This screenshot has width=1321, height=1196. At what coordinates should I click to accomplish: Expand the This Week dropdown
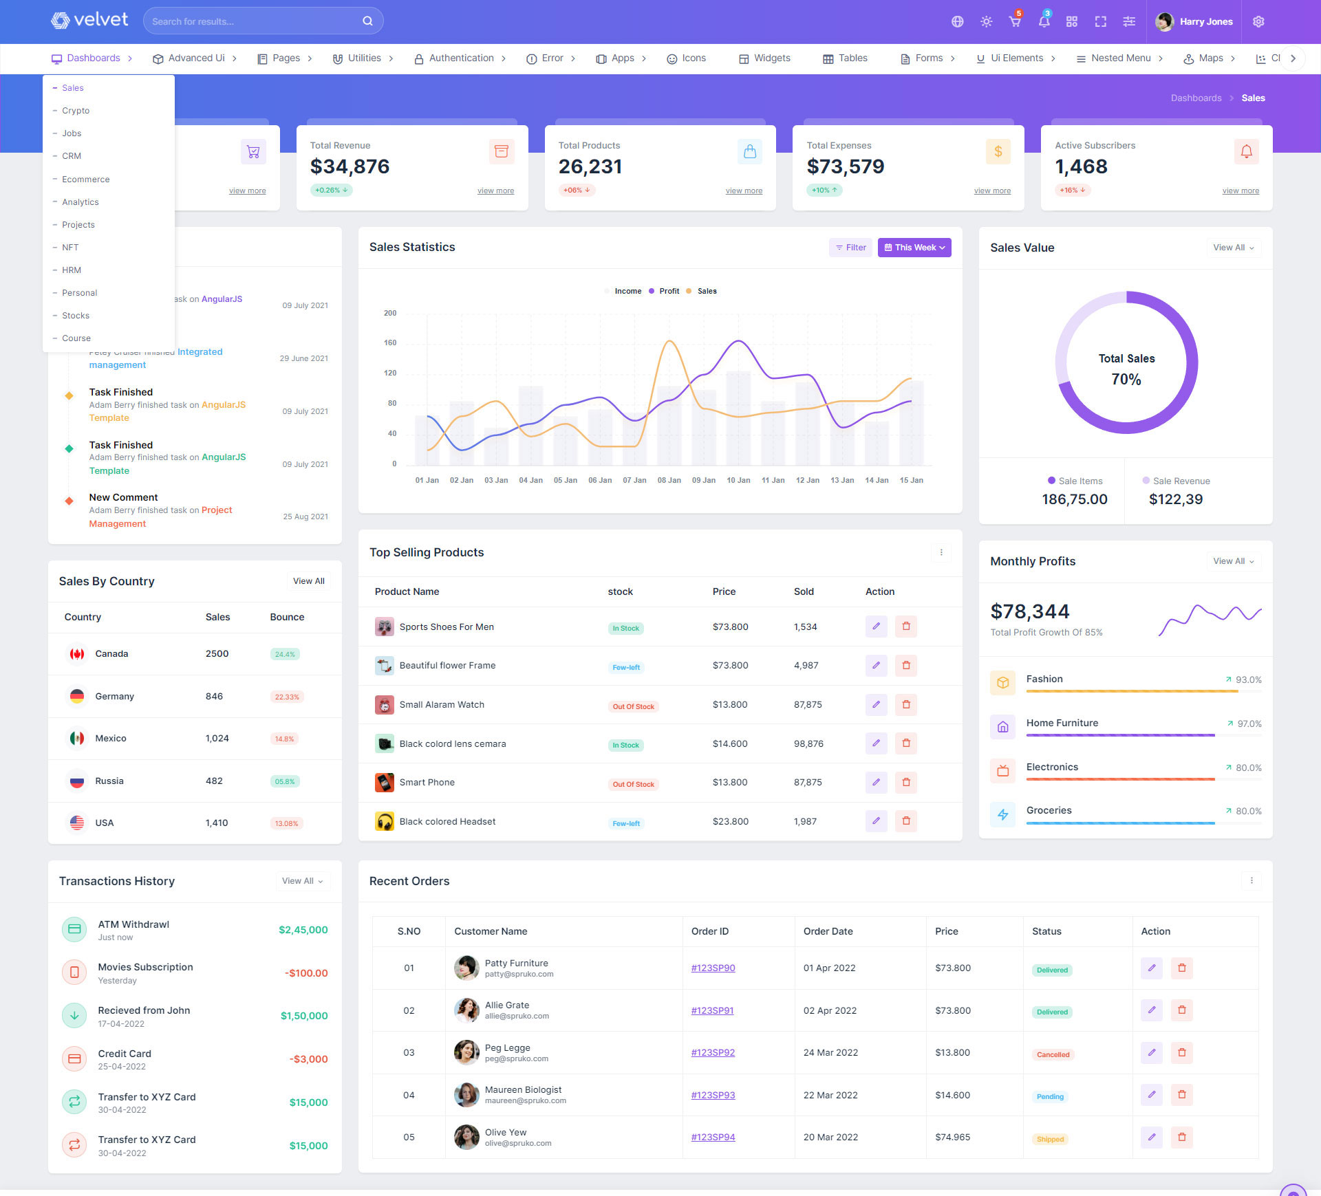point(914,248)
